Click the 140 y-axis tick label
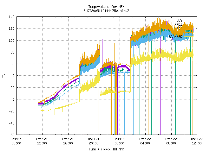 tap(11, 17)
